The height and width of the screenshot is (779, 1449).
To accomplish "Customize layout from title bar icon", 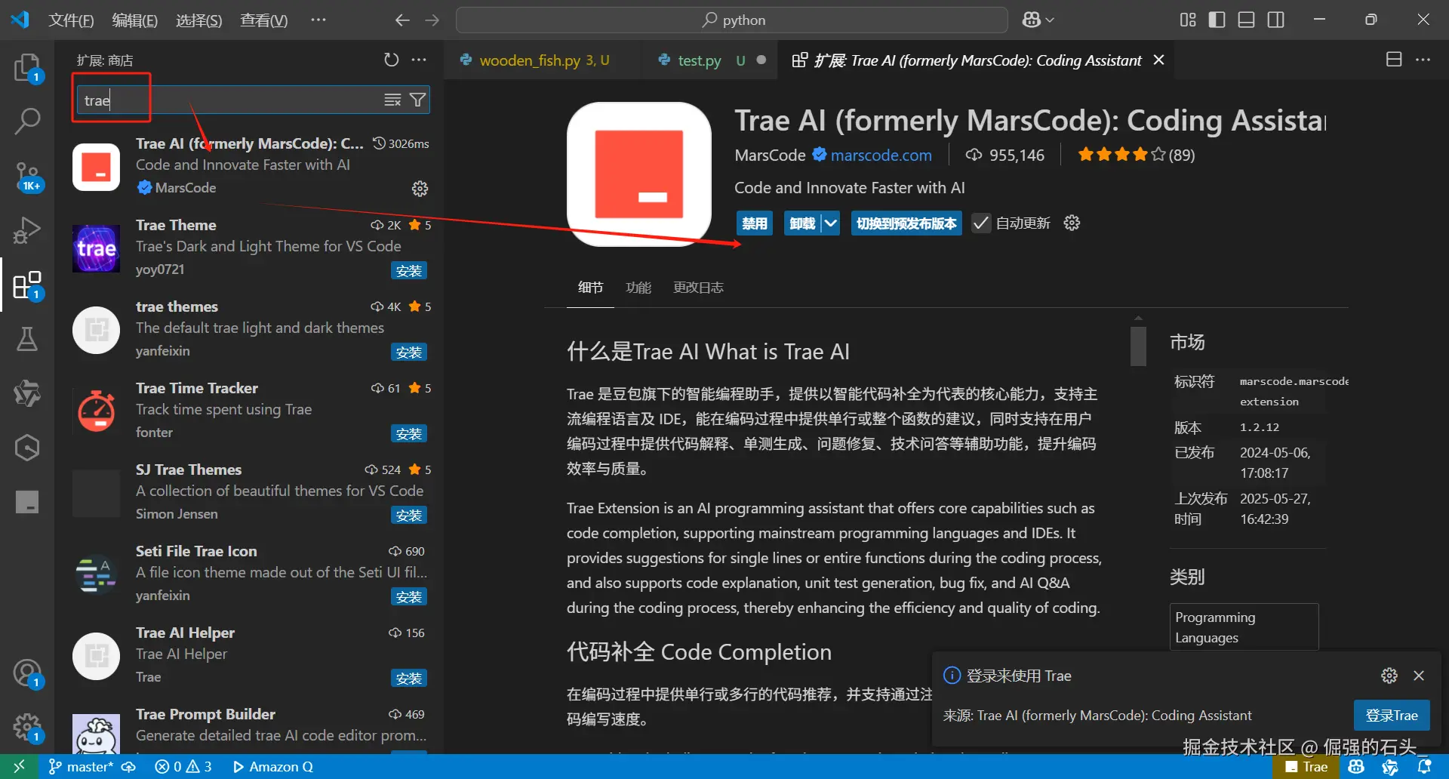I will tap(1188, 20).
